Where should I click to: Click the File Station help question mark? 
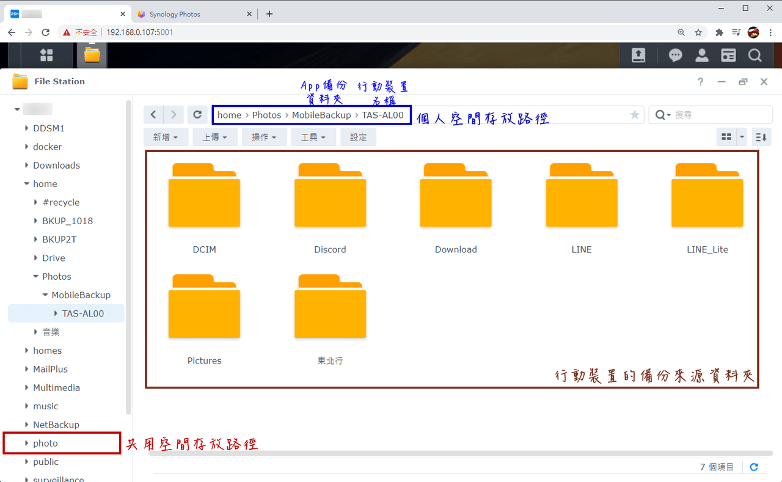point(701,82)
